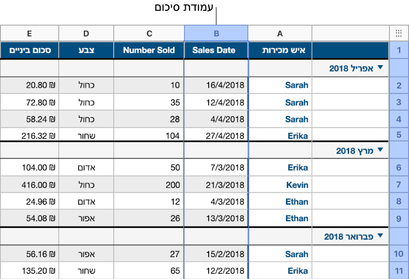Click the כחול cell showing 200 sold
Viewport: 409px width, 279px height.
[x=86, y=185]
